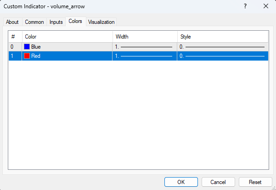Click the Color column header
The width and height of the screenshot is (276, 190).
point(67,37)
